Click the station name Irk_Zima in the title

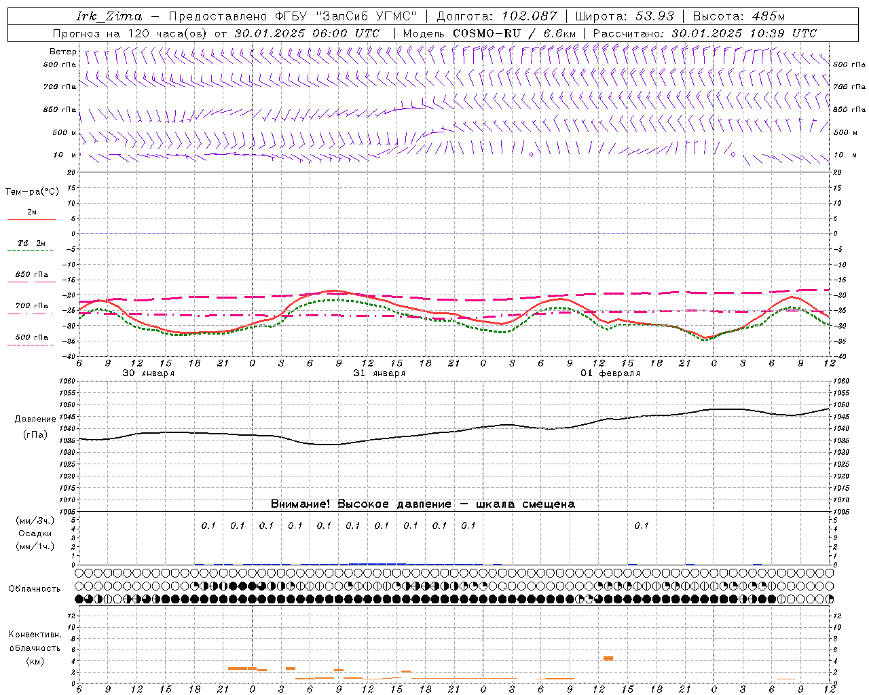click(109, 16)
